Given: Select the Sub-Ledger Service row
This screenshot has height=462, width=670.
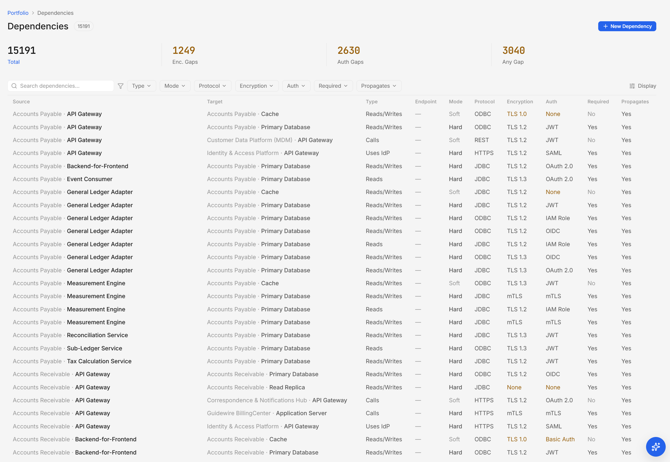Looking at the screenshot, I should click(332, 348).
